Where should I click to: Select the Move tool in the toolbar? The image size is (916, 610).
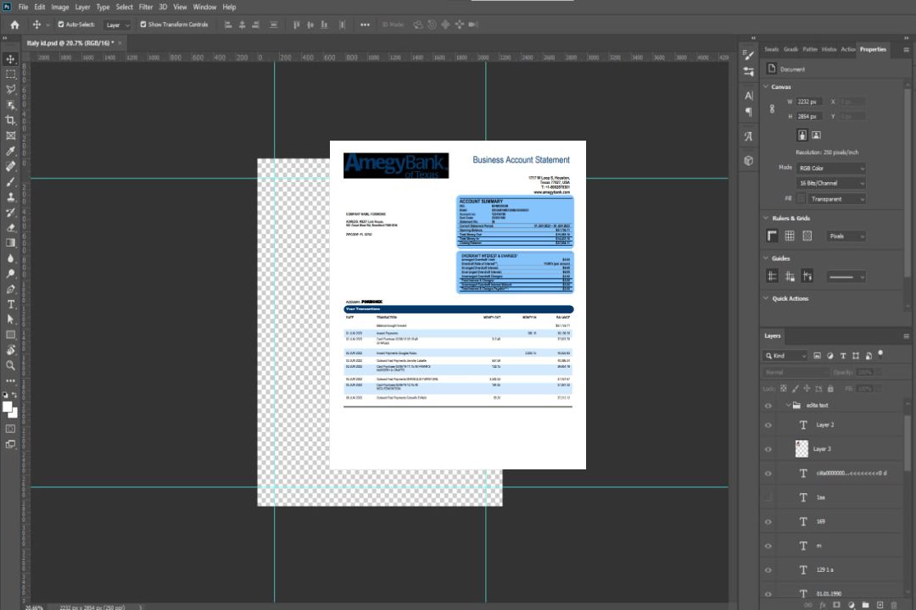pos(10,59)
